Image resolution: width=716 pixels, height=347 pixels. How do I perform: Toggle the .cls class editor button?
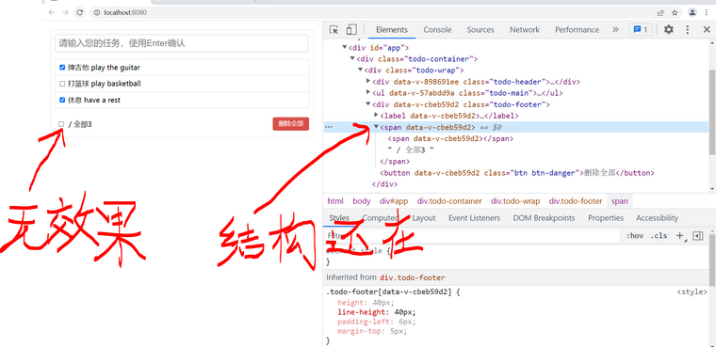pyautogui.click(x=659, y=236)
